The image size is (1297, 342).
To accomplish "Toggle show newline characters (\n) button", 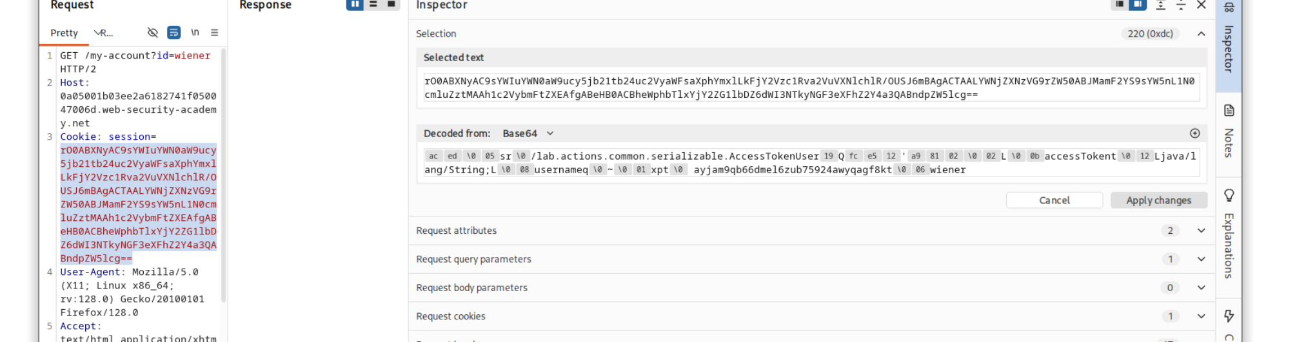I will point(195,33).
